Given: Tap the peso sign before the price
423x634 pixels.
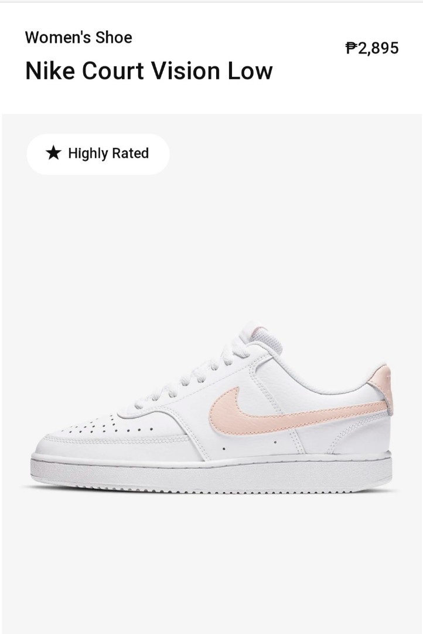Looking at the screenshot, I should [351, 48].
